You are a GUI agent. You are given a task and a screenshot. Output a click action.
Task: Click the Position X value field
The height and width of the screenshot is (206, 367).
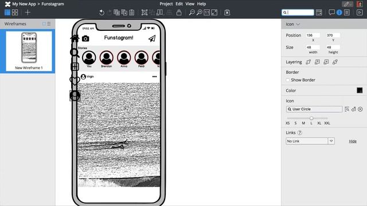pyautogui.click(x=313, y=35)
